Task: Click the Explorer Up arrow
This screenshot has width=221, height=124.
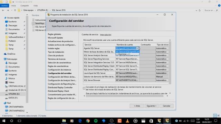Action: [15, 10]
